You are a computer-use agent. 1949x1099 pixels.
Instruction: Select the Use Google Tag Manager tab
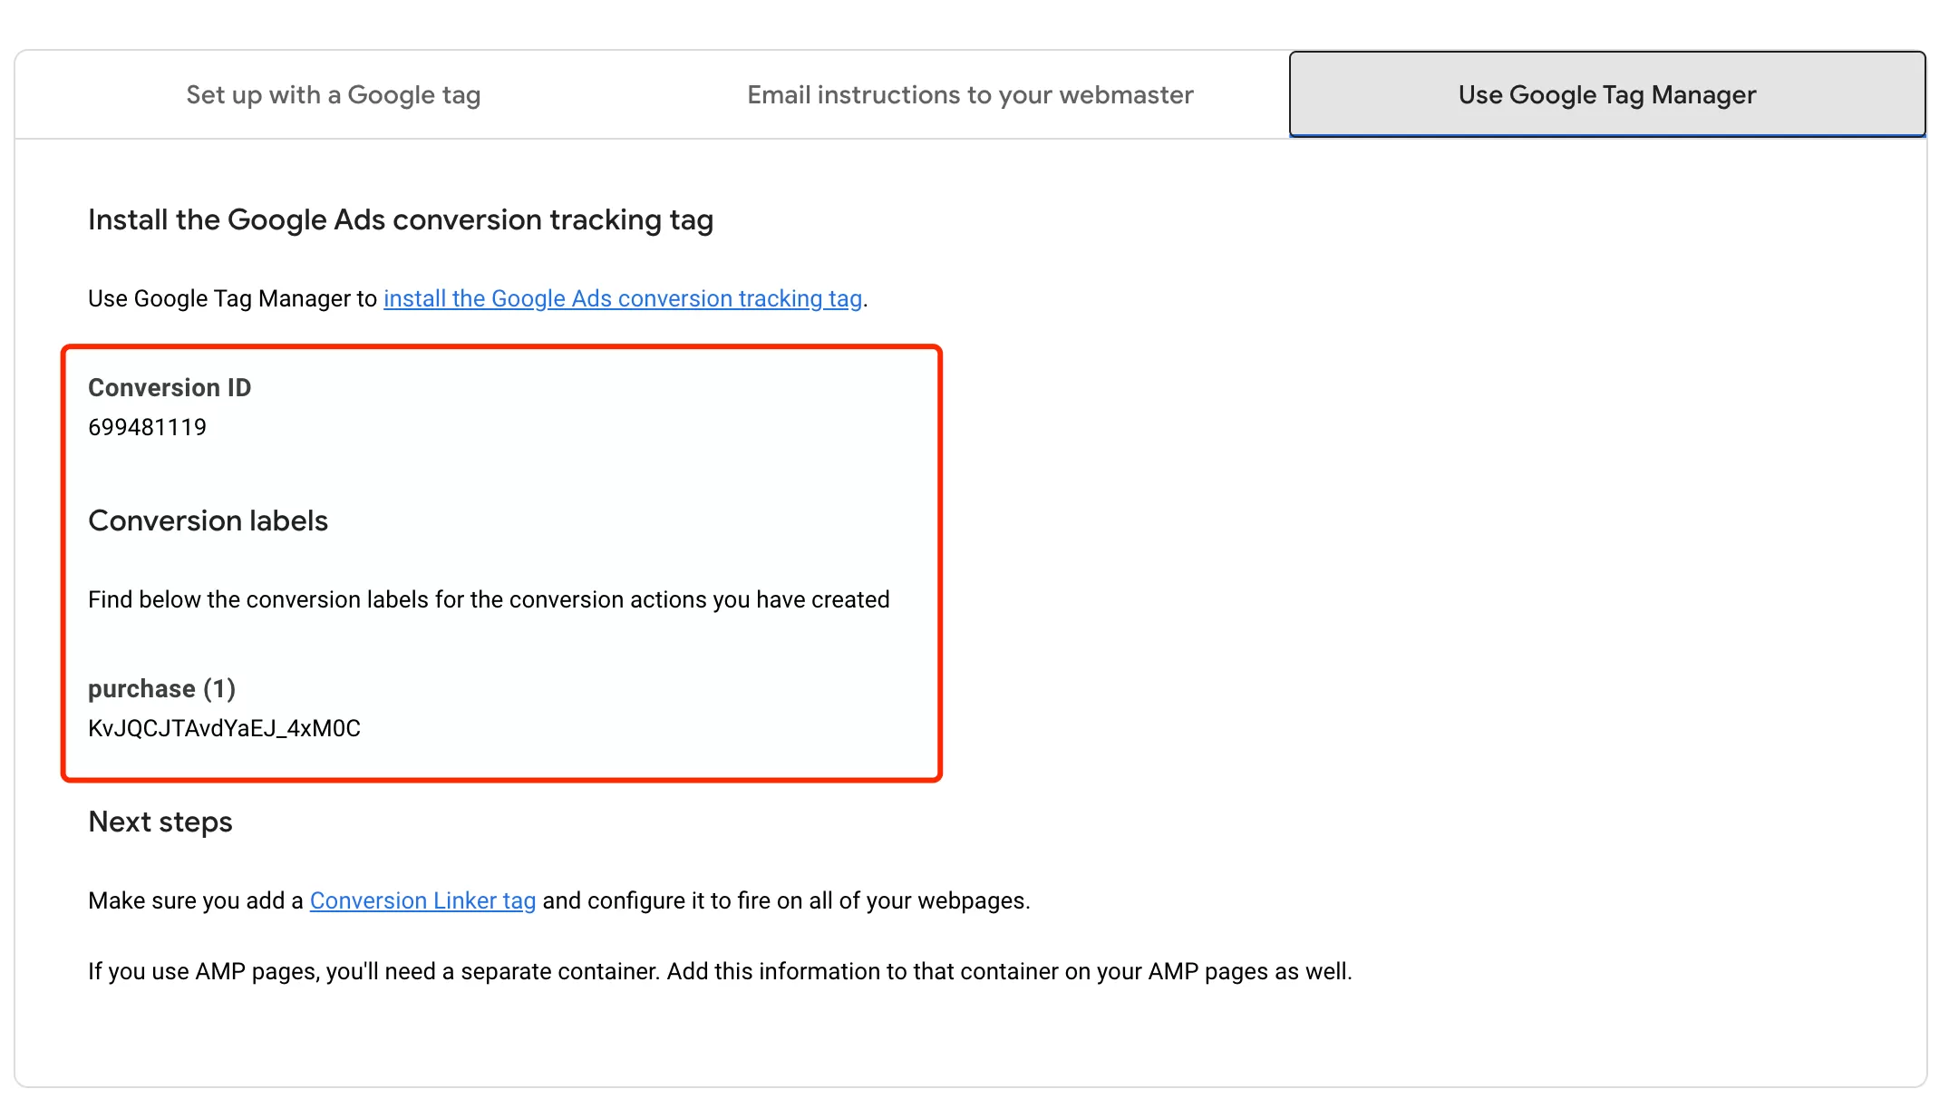[x=1607, y=94]
